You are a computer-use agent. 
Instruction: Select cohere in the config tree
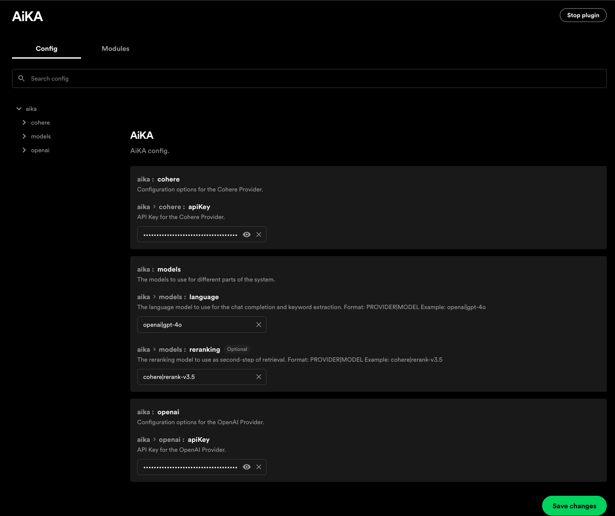click(41, 122)
